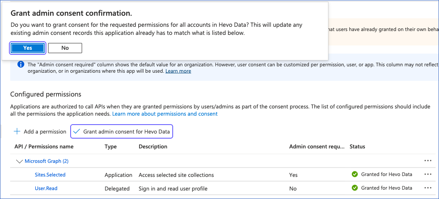Image resolution: width=439 pixels, height=199 pixels.
Task: Click 'Delegated' type cell
Action: click(x=117, y=189)
